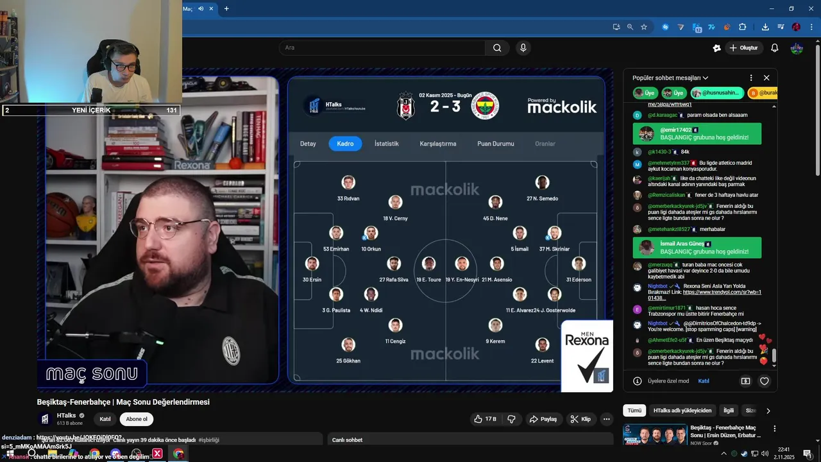Open YouTube notifications bell
Viewport: 821px width, 462px height.
point(774,48)
